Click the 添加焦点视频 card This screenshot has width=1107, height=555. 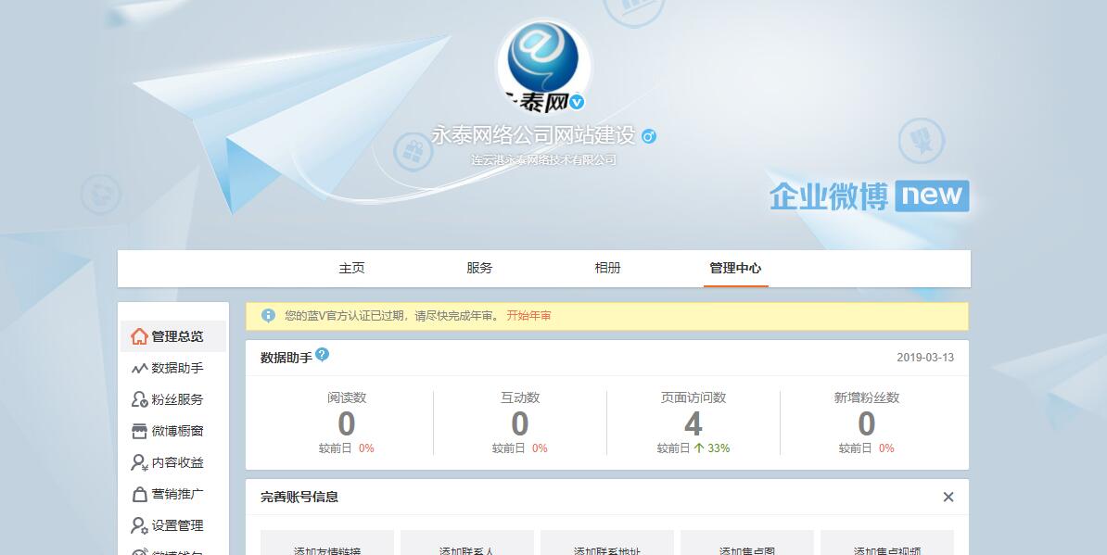point(886,542)
